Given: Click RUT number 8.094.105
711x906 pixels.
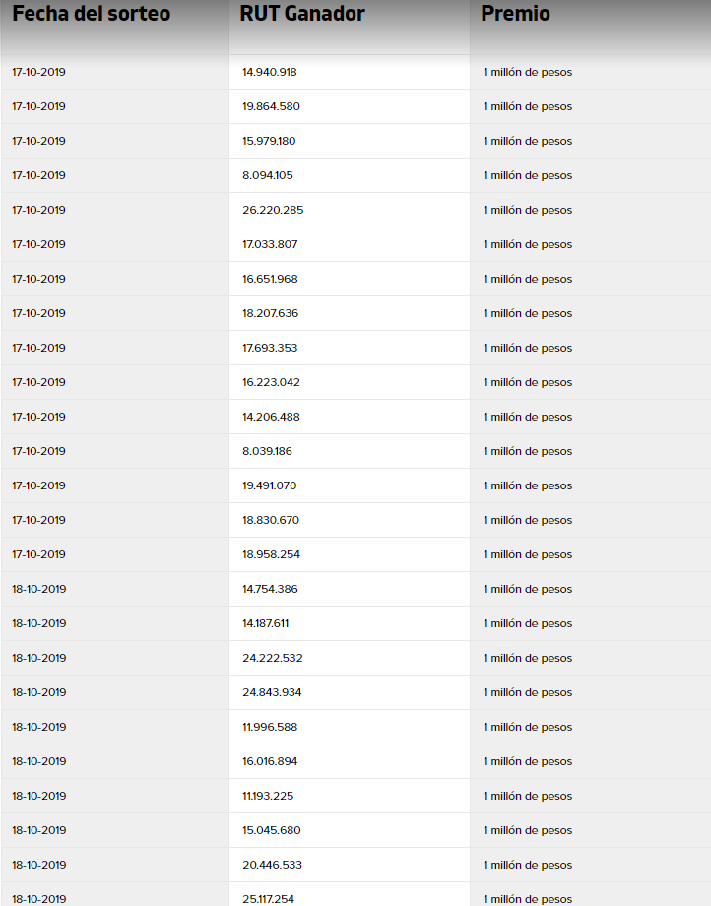Looking at the screenshot, I should coord(268,175).
